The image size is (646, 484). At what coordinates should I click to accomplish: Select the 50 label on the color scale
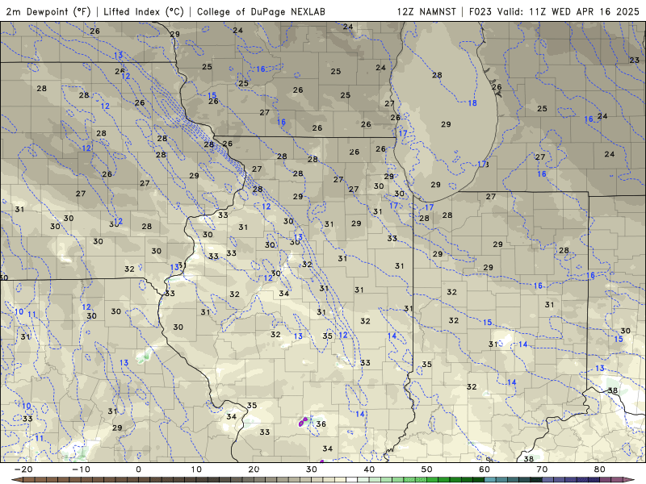[x=427, y=469]
